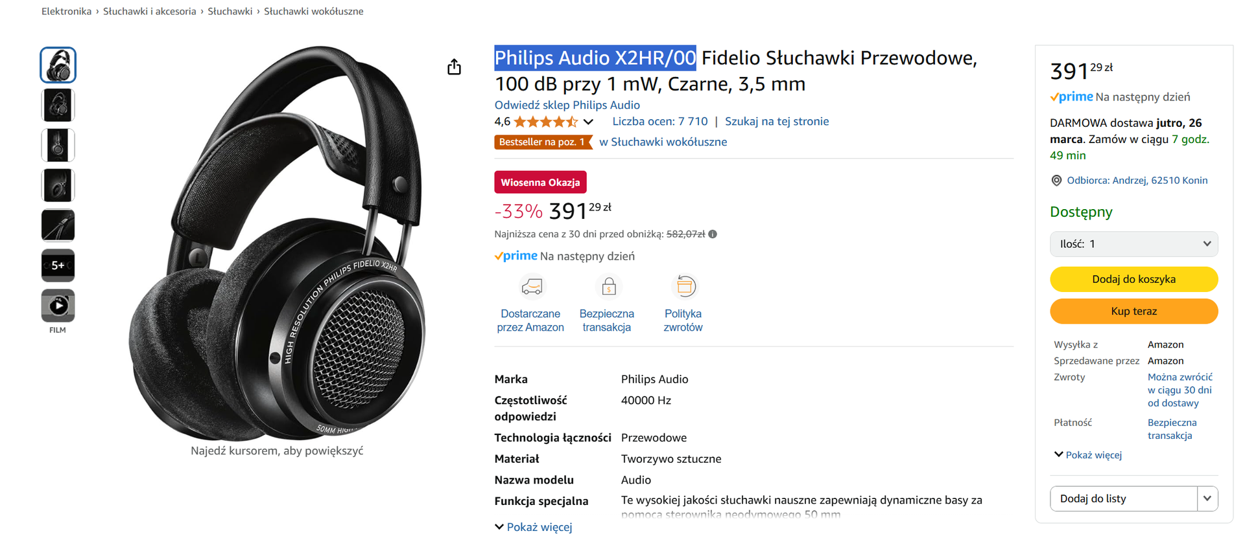Click the share icon near product title
Image resolution: width=1245 pixels, height=538 pixels.
(x=455, y=67)
